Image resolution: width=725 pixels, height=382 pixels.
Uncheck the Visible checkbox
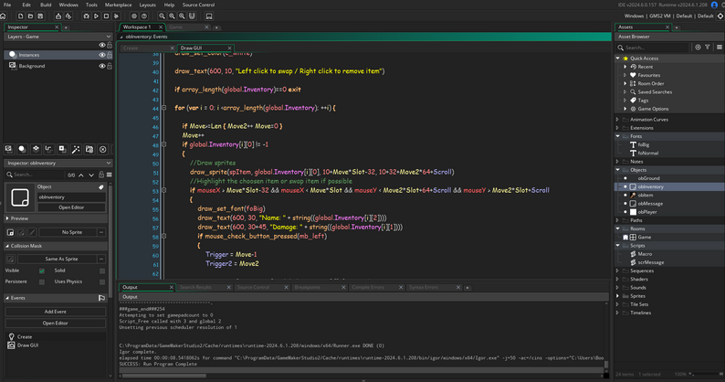(x=42, y=271)
